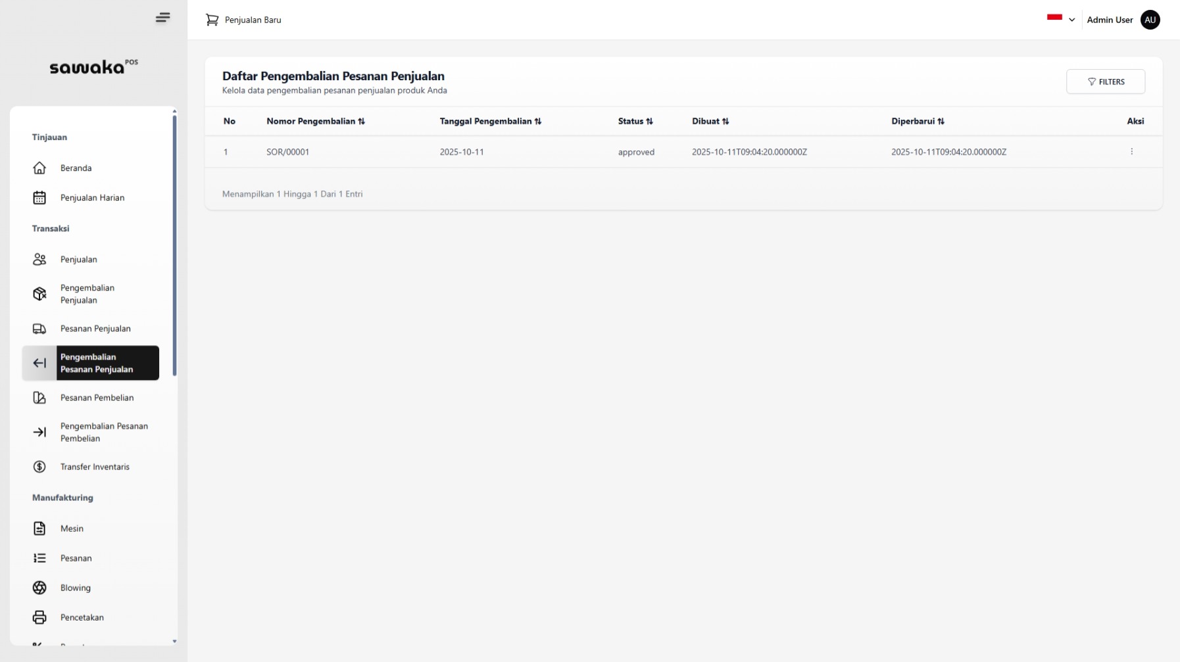
Task: Click the Penjualan Baru cart icon
Action: pos(212,20)
